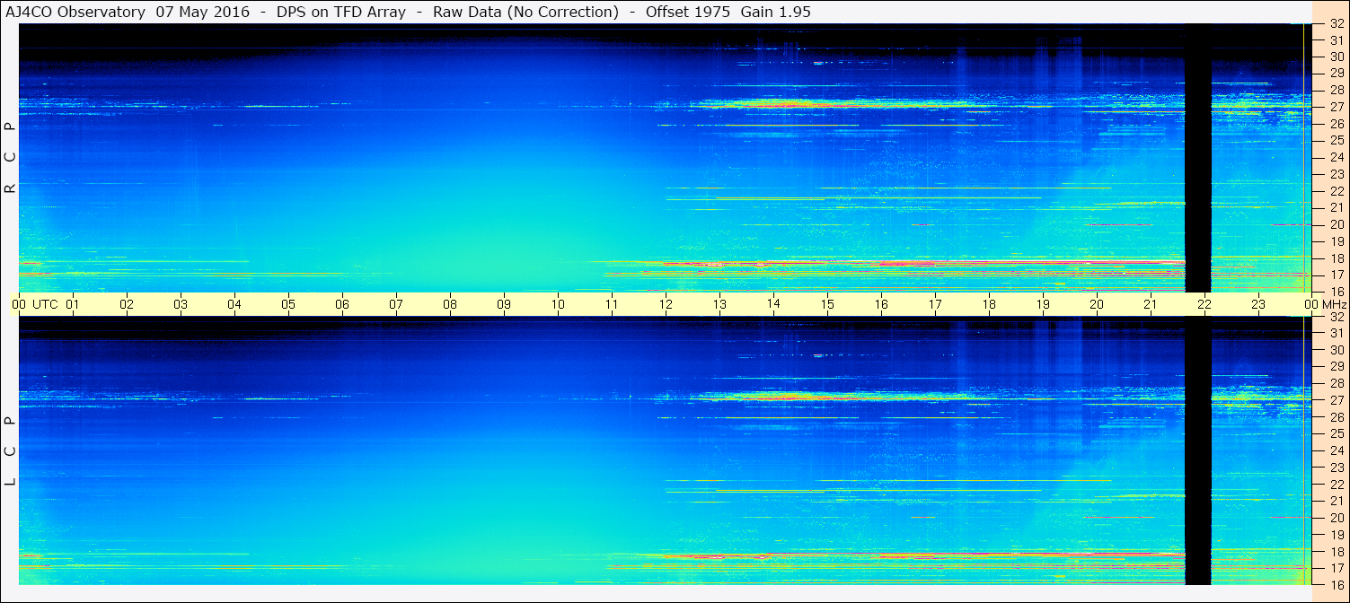Select the 22 hour mark on time axis
Image resolution: width=1350 pixels, height=603 pixels.
tap(1204, 304)
